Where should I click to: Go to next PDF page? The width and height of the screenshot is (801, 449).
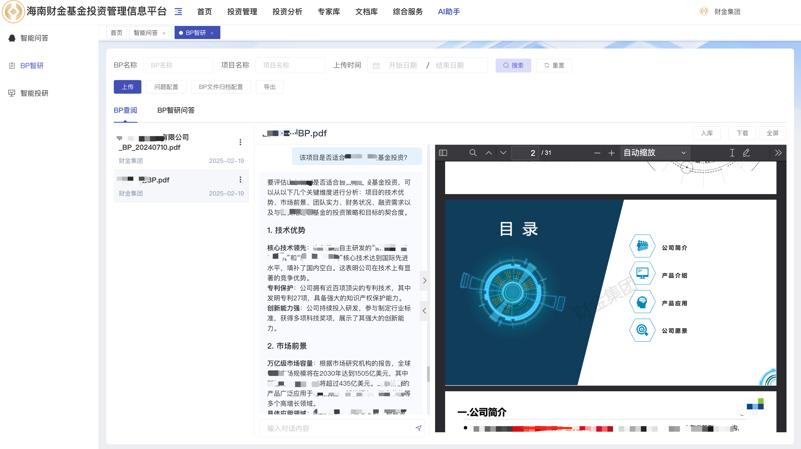(x=503, y=153)
